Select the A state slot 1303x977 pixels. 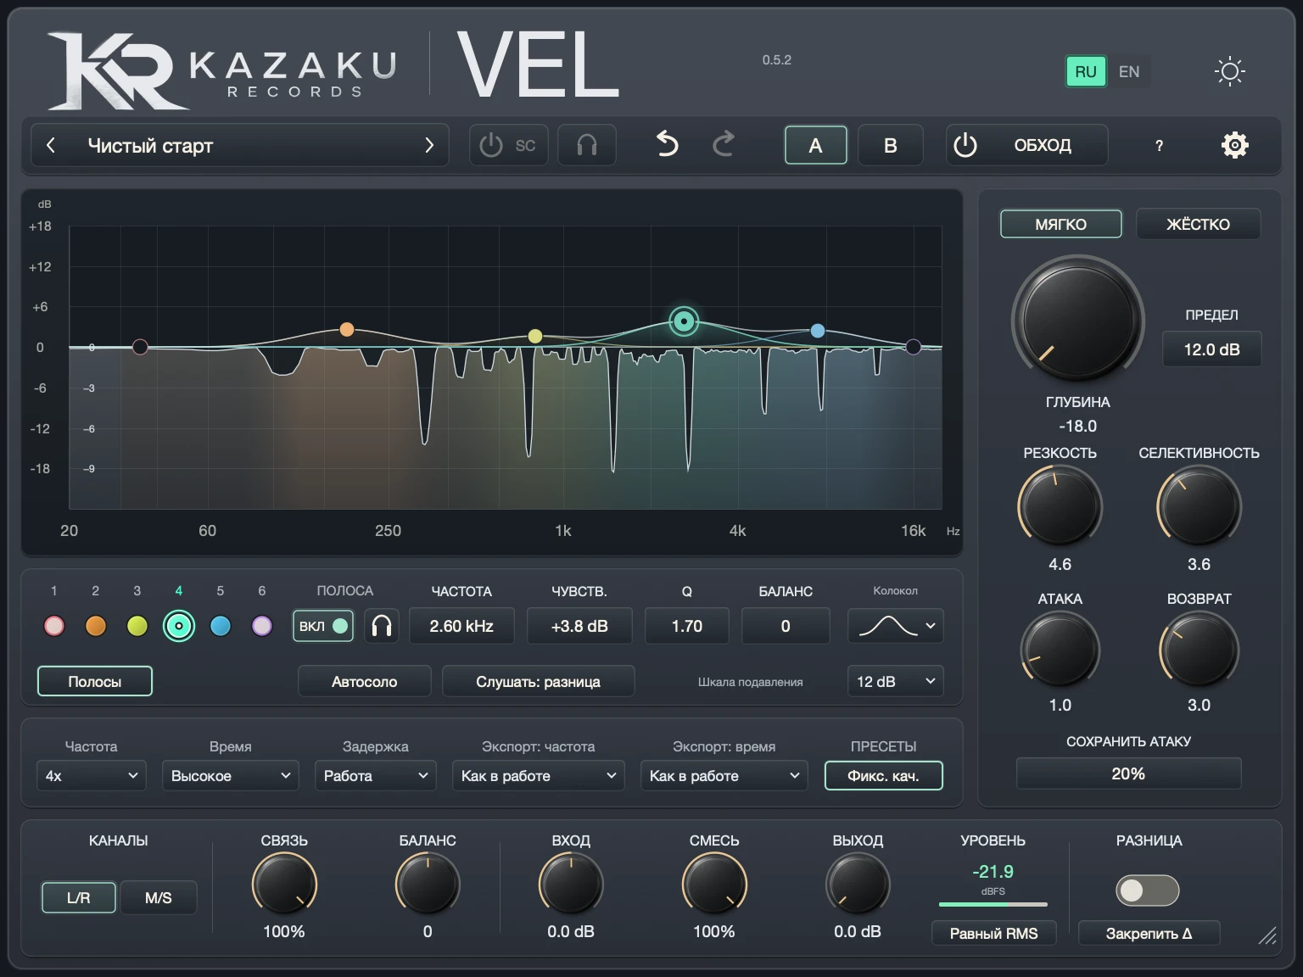coord(815,145)
